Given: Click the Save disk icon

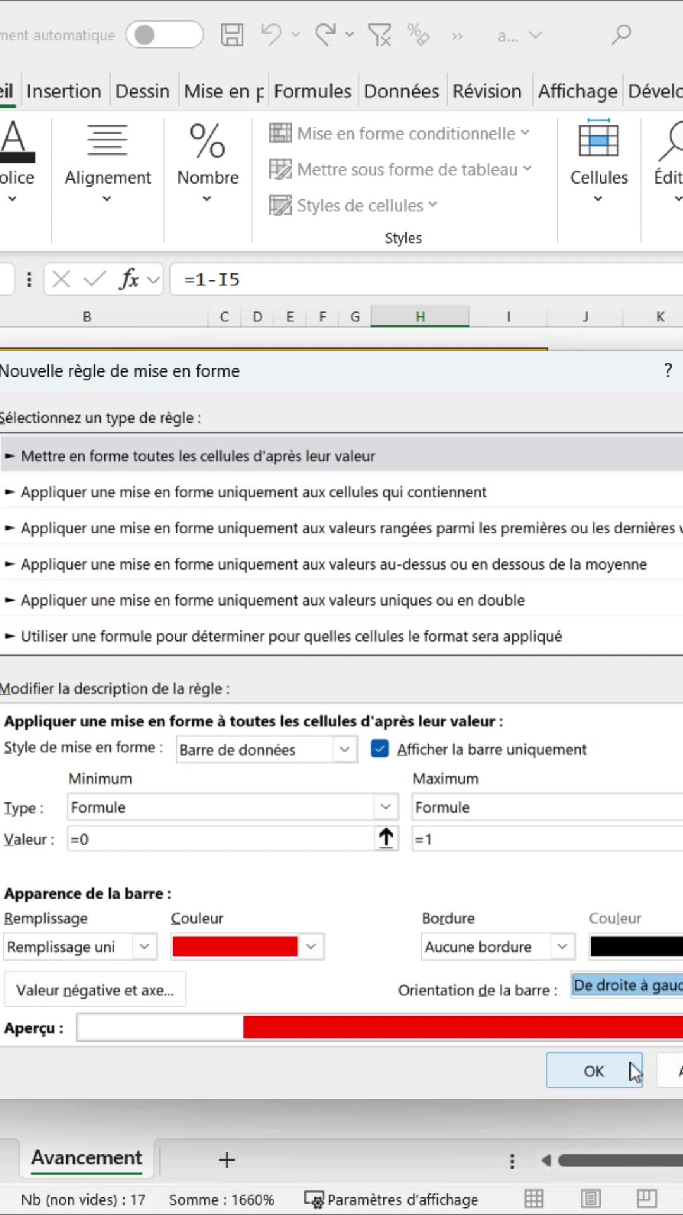Looking at the screenshot, I should point(232,35).
